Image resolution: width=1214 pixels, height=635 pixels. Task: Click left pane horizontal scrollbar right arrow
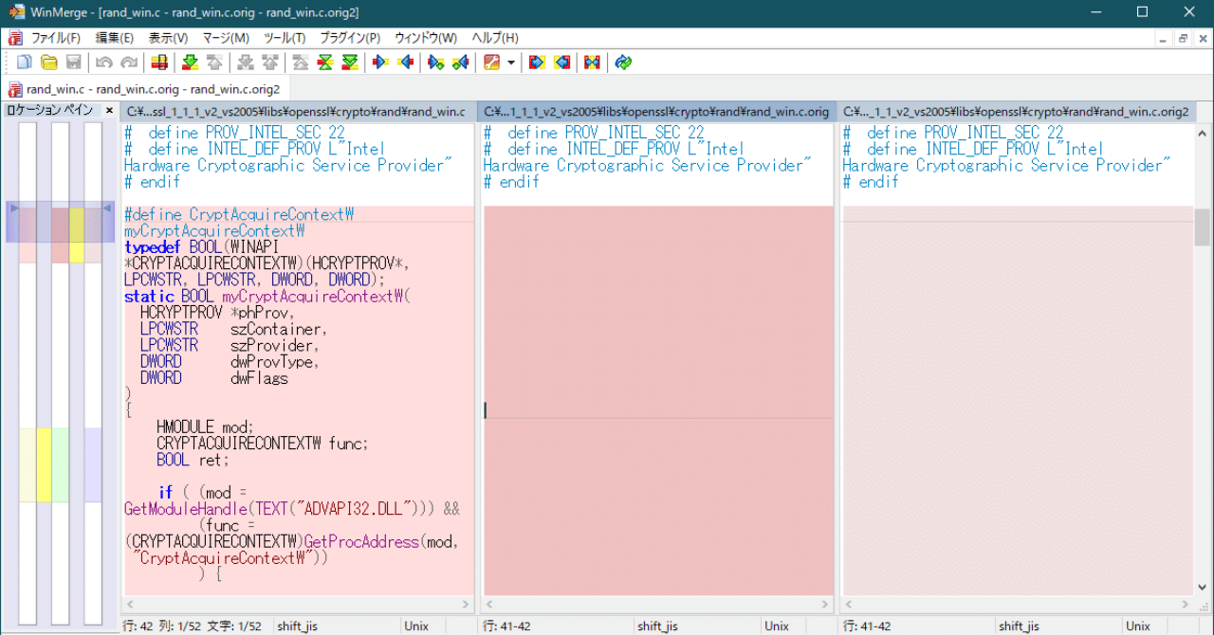pos(467,604)
